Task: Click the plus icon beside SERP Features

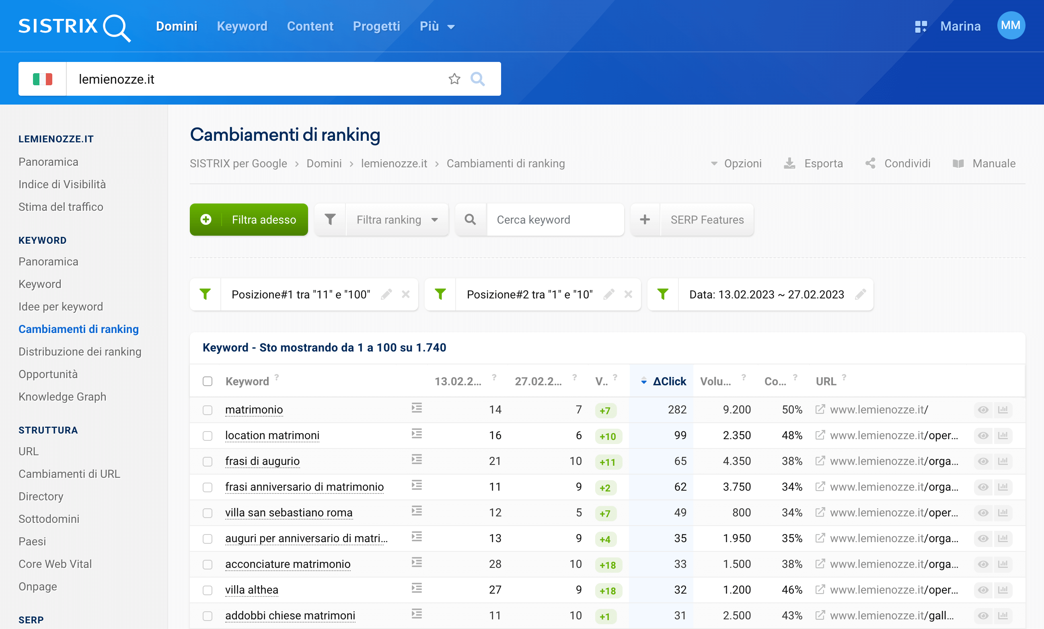Action: coord(645,220)
